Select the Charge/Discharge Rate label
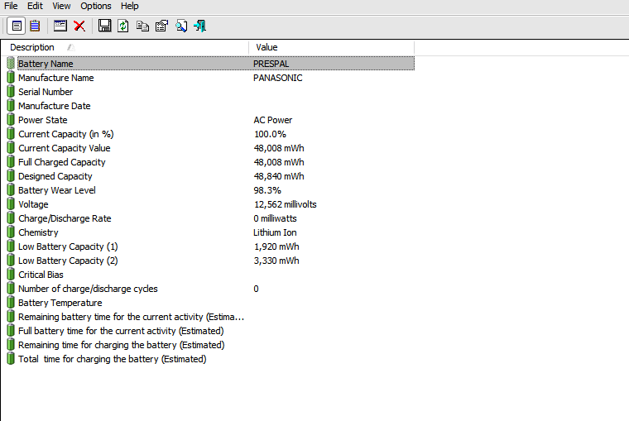Image resolution: width=629 pixels, height=421 pixels. pyautogui.click(x=65, y=218)
